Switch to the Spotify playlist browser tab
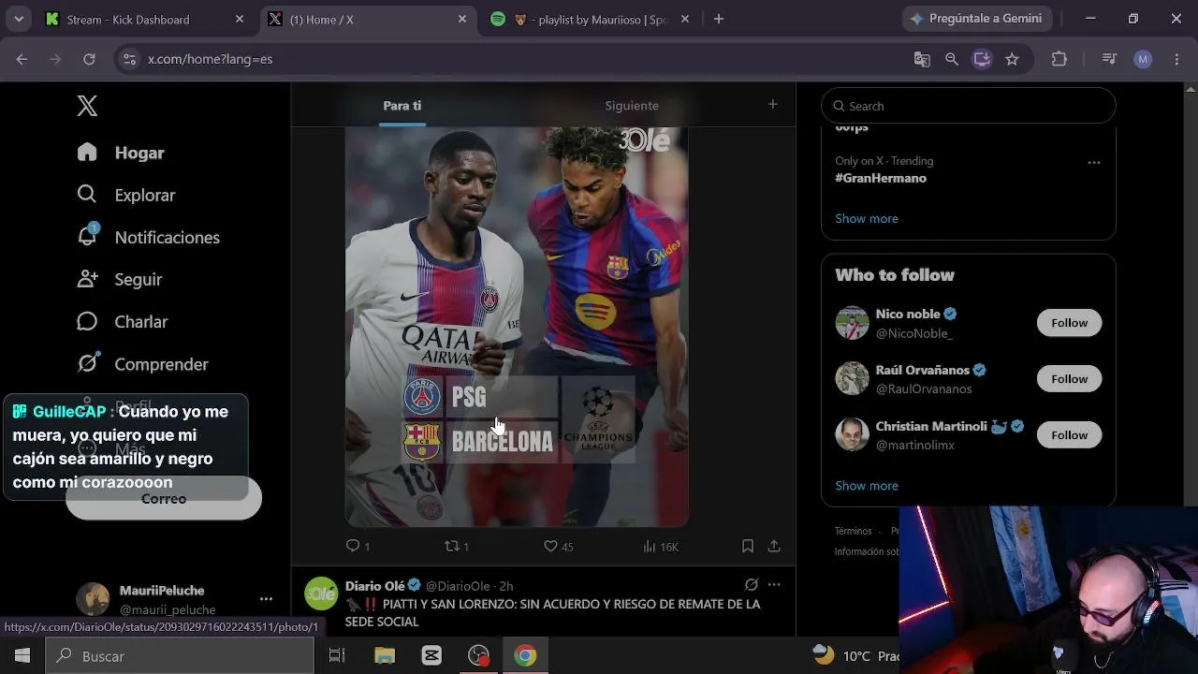The image size is (1198, 674). coord(591,19)
